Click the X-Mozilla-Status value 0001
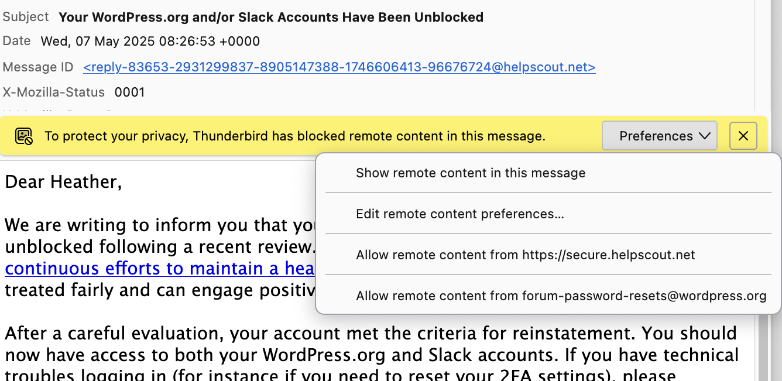 [x=129, y=92]
